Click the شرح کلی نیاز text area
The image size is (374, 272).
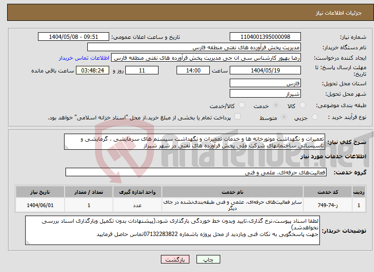(x=195, y=142)
